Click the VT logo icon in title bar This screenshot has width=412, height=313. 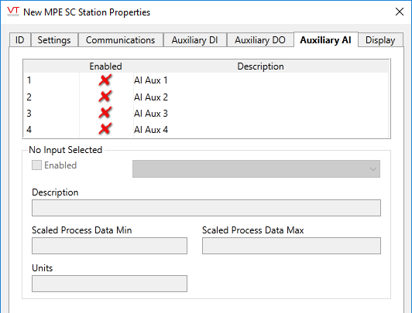[13, 12]
